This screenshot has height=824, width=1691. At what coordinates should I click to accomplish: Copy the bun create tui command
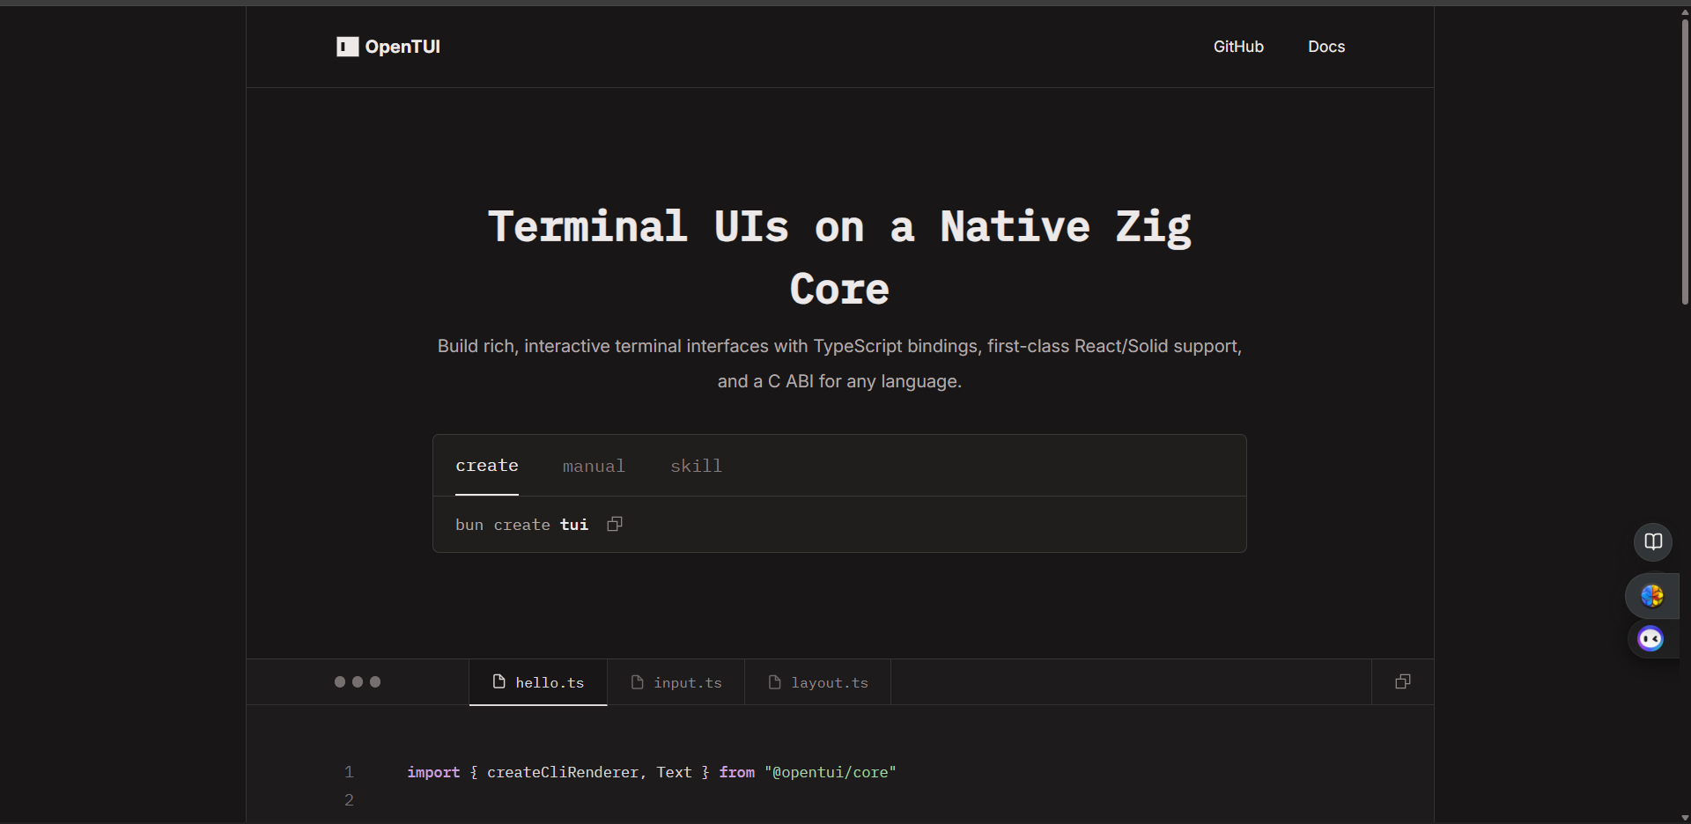615,524
